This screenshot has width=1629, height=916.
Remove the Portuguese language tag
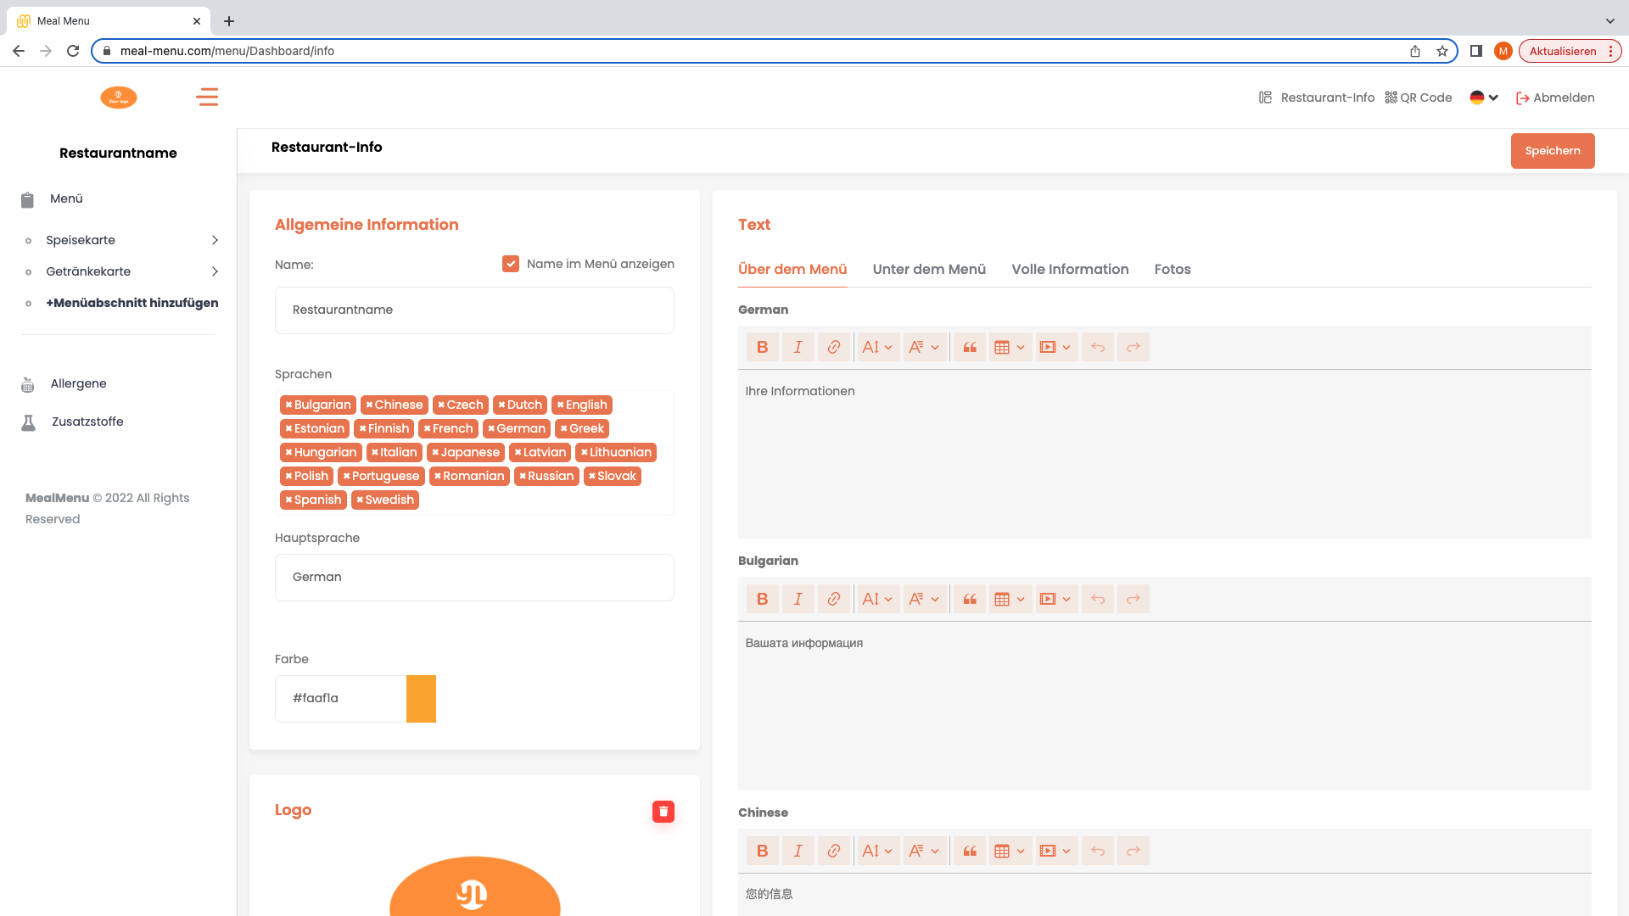[346, 476]
